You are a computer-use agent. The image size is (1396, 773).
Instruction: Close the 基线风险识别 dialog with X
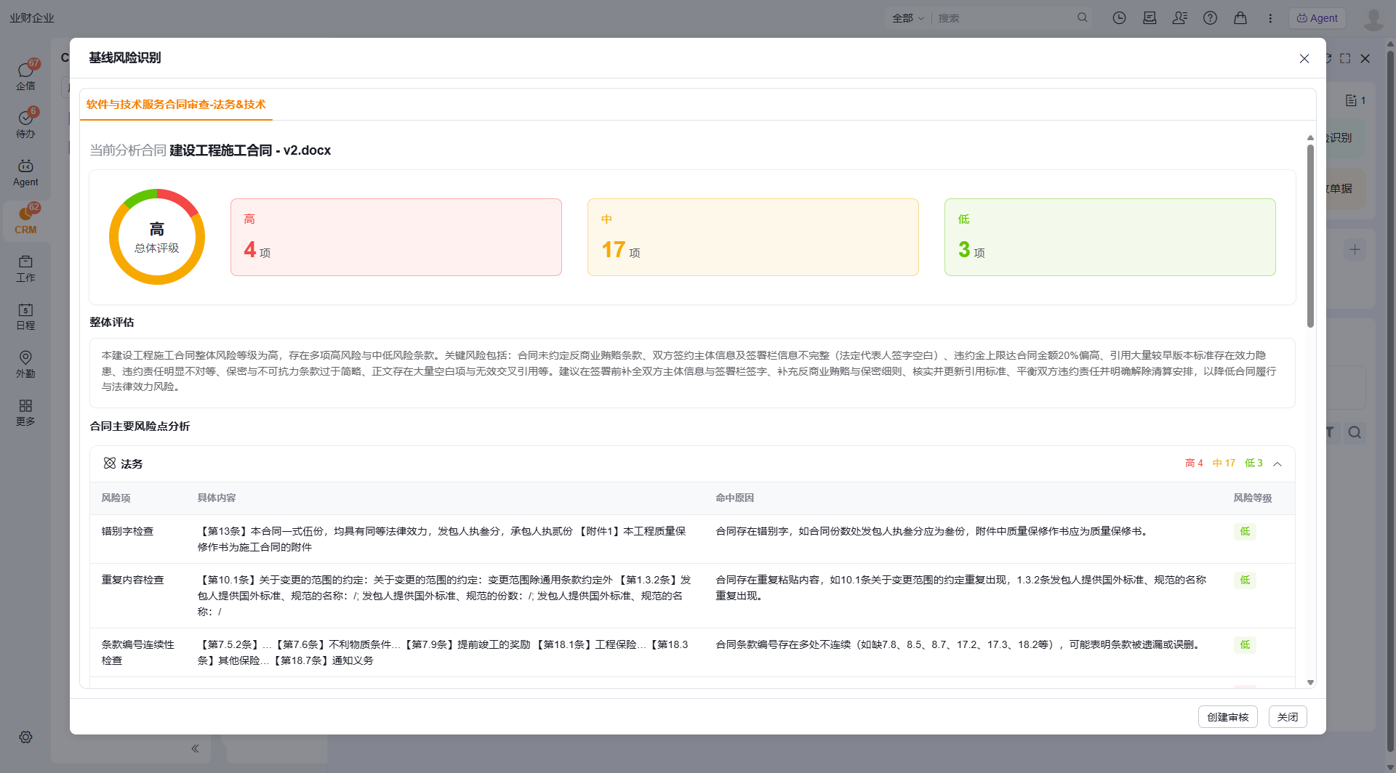tap(1304, 58)
